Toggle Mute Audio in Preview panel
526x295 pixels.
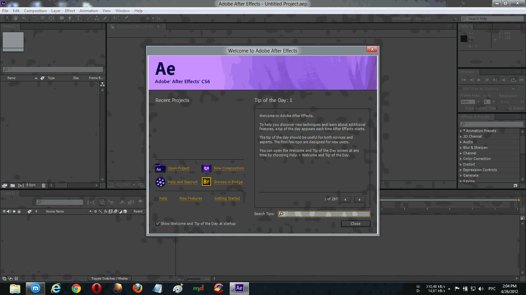[504, 80]
